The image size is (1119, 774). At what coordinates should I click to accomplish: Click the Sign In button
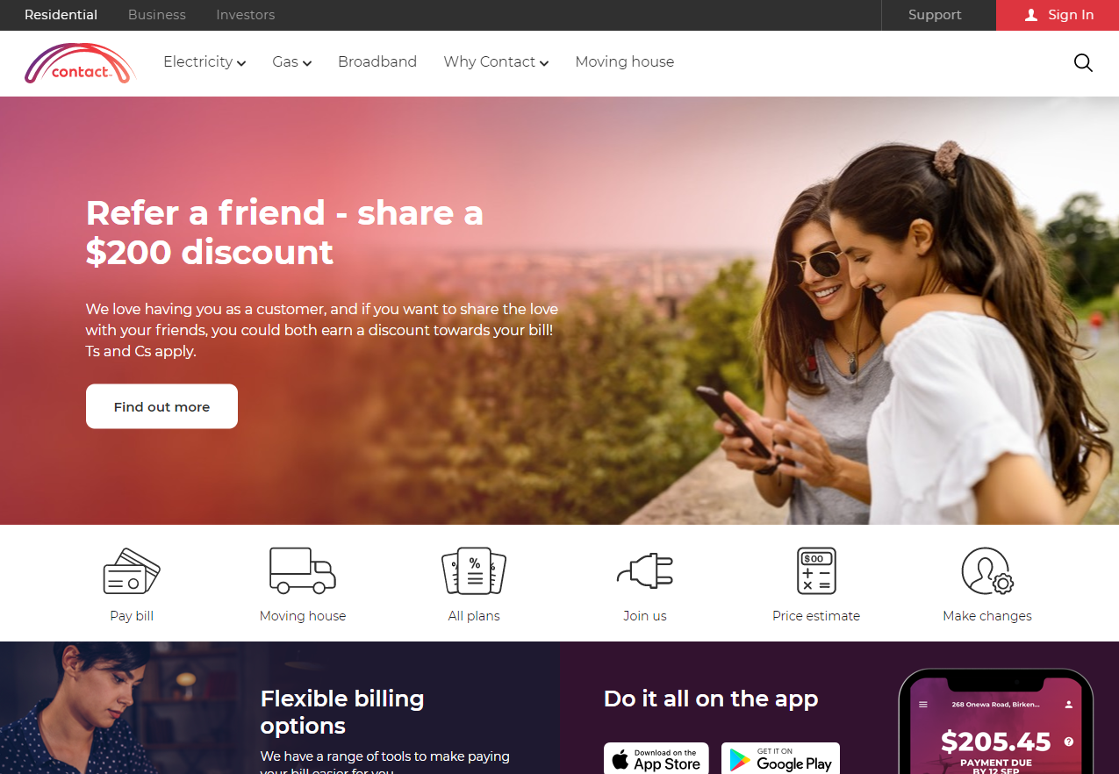coord(1058,15)
